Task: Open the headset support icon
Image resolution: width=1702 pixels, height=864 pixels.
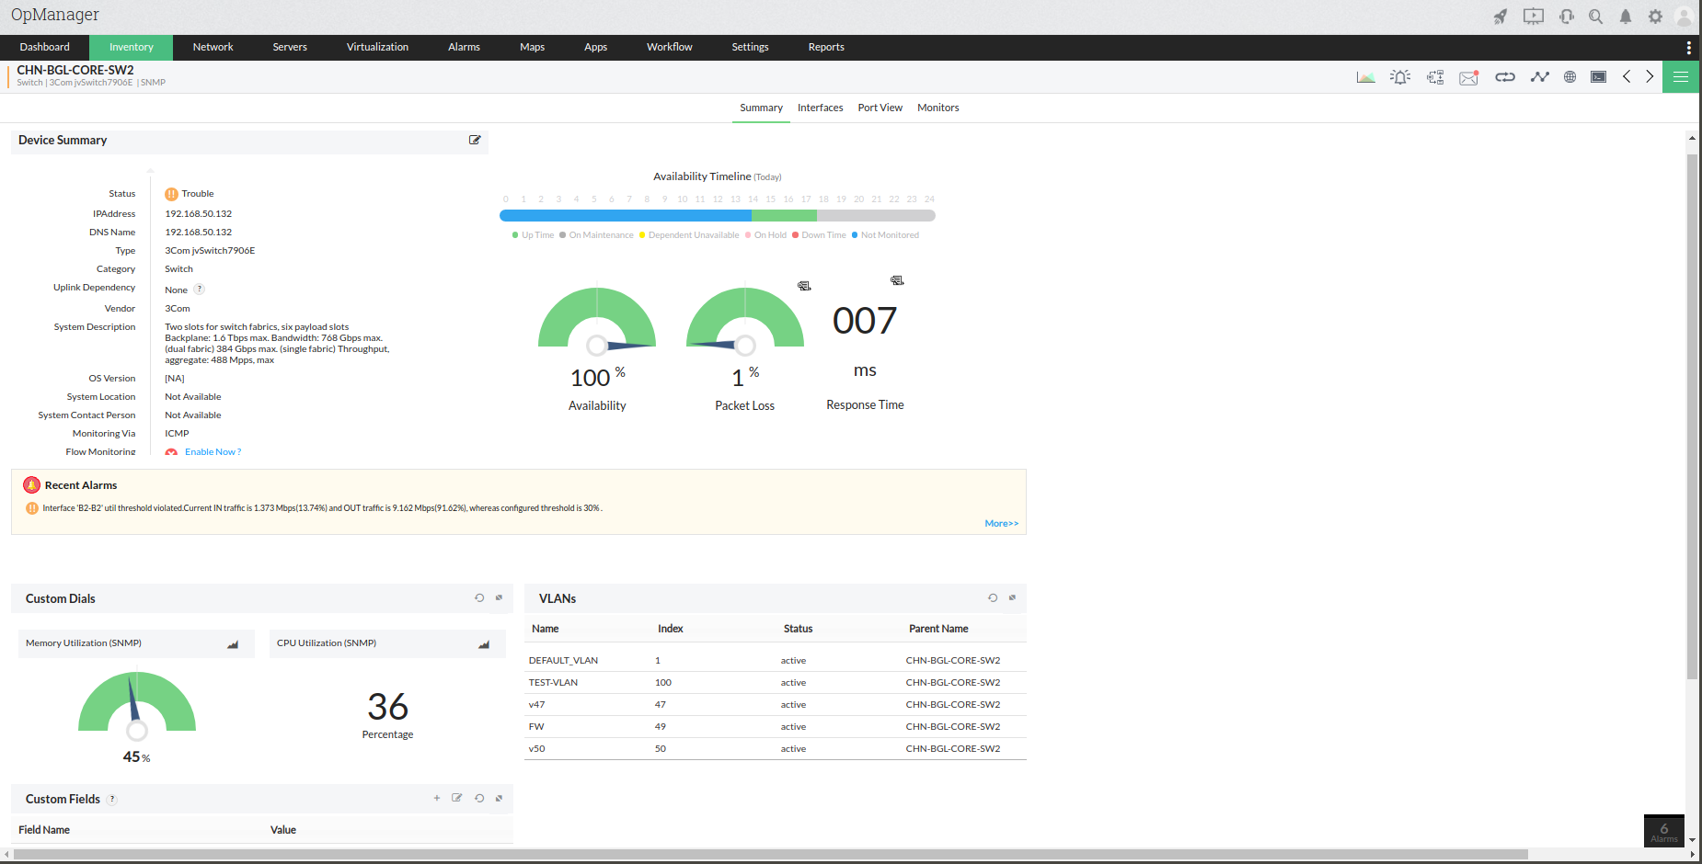Action: 1567,17
